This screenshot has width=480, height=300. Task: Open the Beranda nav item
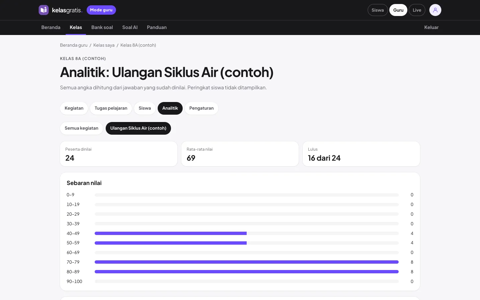(51, 27)
